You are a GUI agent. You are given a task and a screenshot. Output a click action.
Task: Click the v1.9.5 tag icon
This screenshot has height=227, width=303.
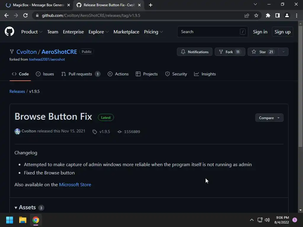pos(95,132)
